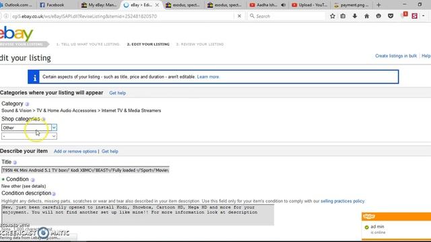
Task: Switch to the Outlook.com tab
Action: 16,5
